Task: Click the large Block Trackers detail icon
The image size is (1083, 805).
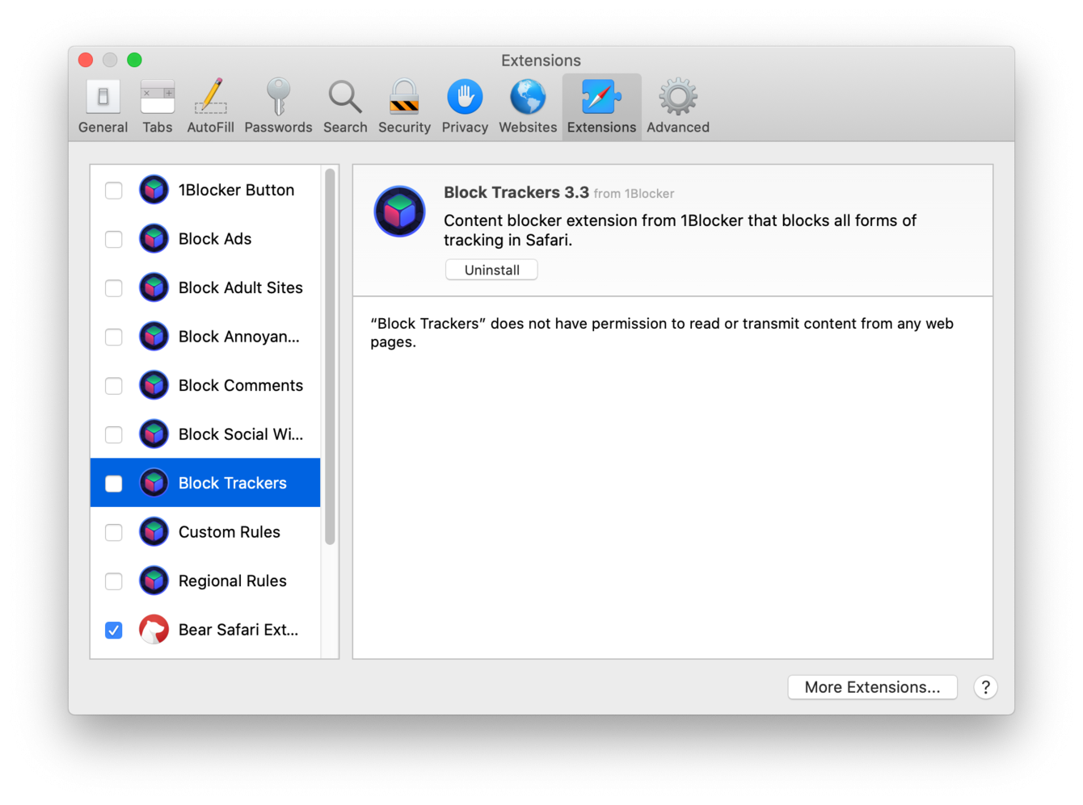Action: pos(399,212)
